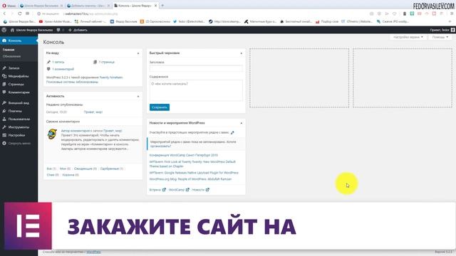Open the Настройки экрана dropdown

[408, 37]
